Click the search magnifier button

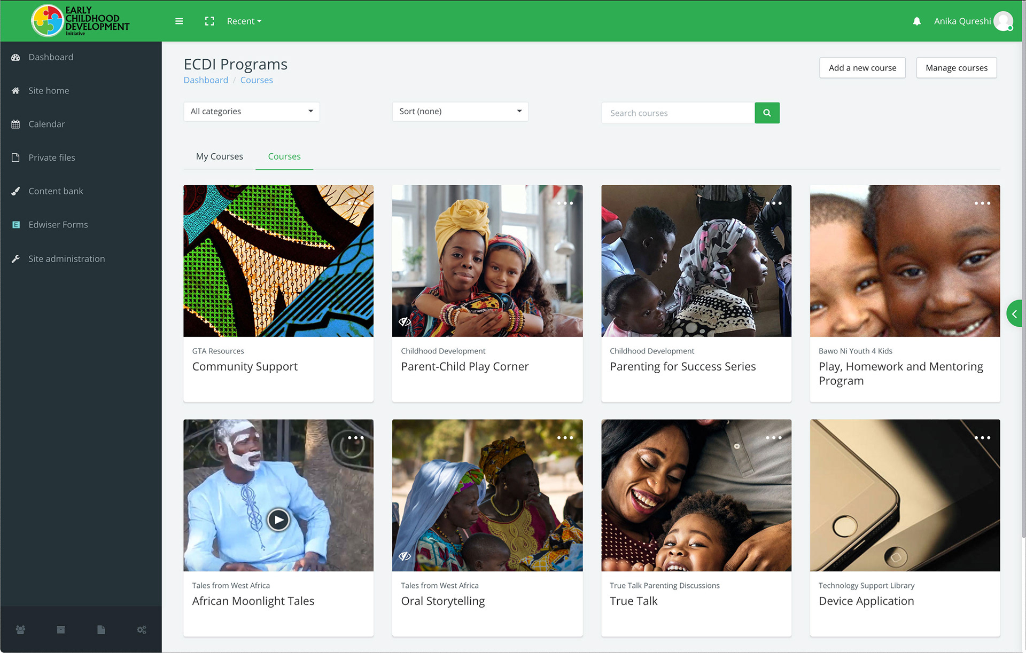point(767,113)
